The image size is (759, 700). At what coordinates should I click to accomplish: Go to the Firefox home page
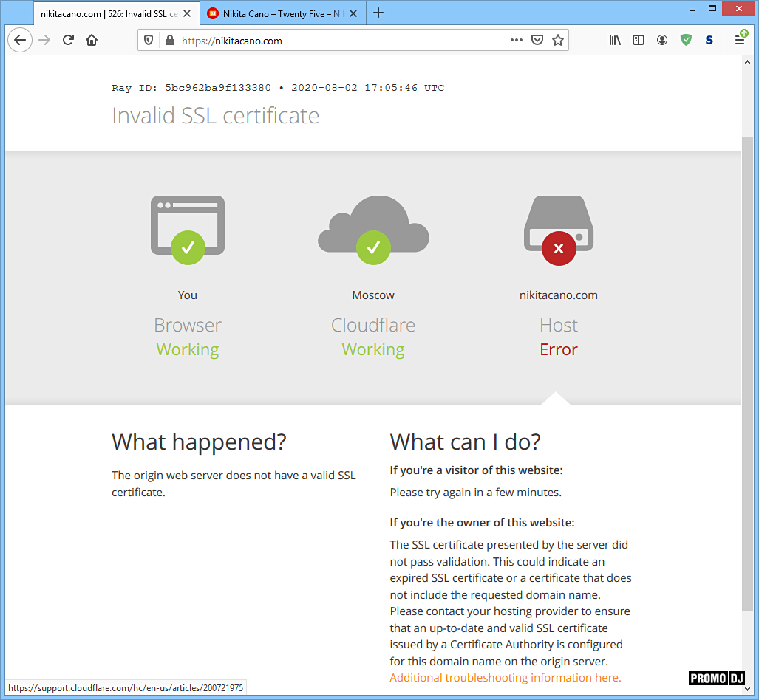[x=92, y=41]
